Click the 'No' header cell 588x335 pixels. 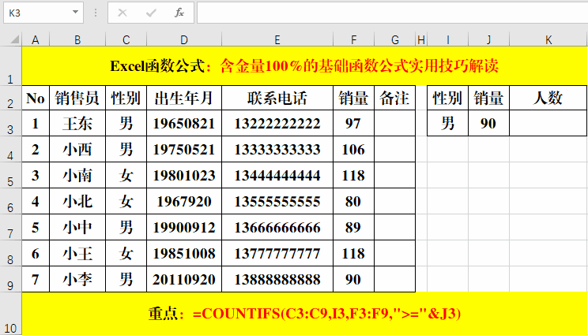[x=36, y=98]
